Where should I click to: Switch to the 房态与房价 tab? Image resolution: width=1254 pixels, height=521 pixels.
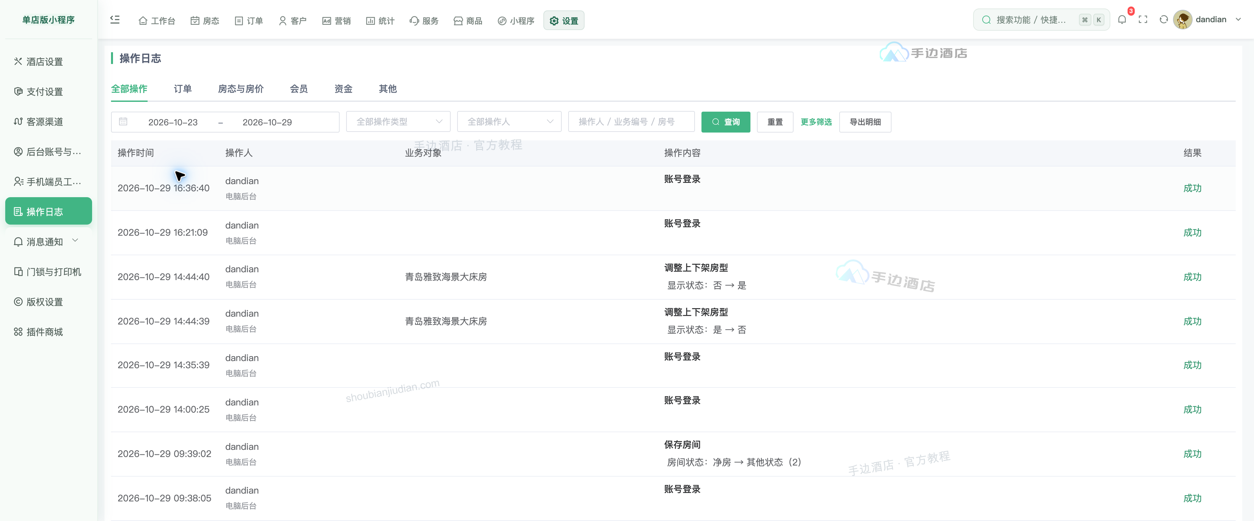point(240,89)
